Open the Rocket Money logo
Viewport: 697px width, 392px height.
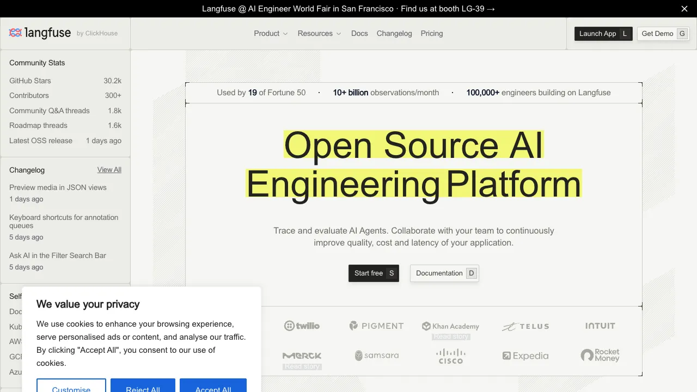(600, 356)
